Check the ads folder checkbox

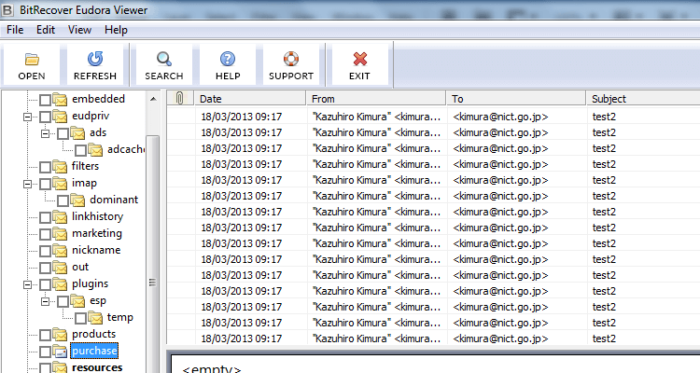pyautogui.click(x=63, y=133)
